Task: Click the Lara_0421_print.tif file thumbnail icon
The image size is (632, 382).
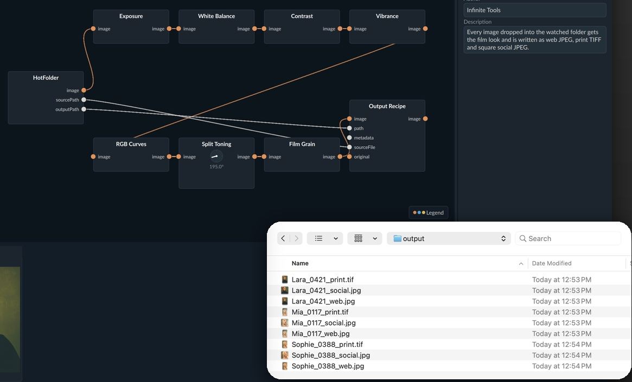Action: click(285, 280)
